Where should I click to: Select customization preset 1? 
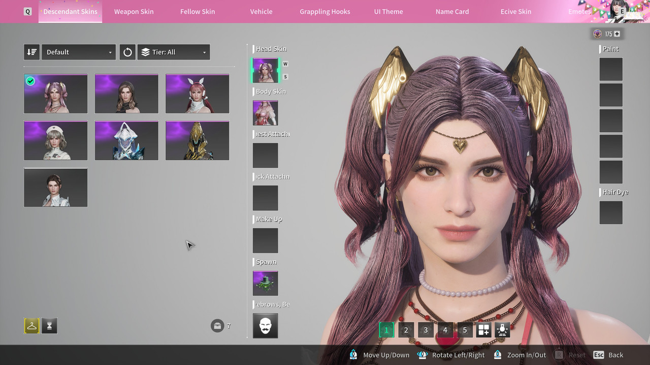386,330
